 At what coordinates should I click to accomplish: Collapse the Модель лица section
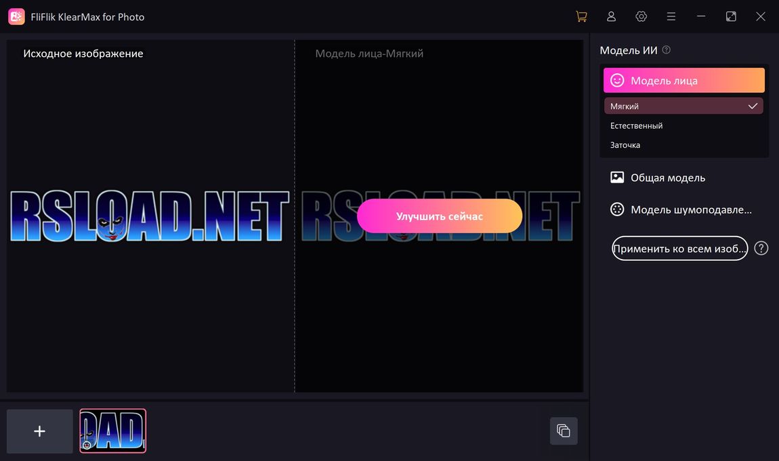[683, 81]
